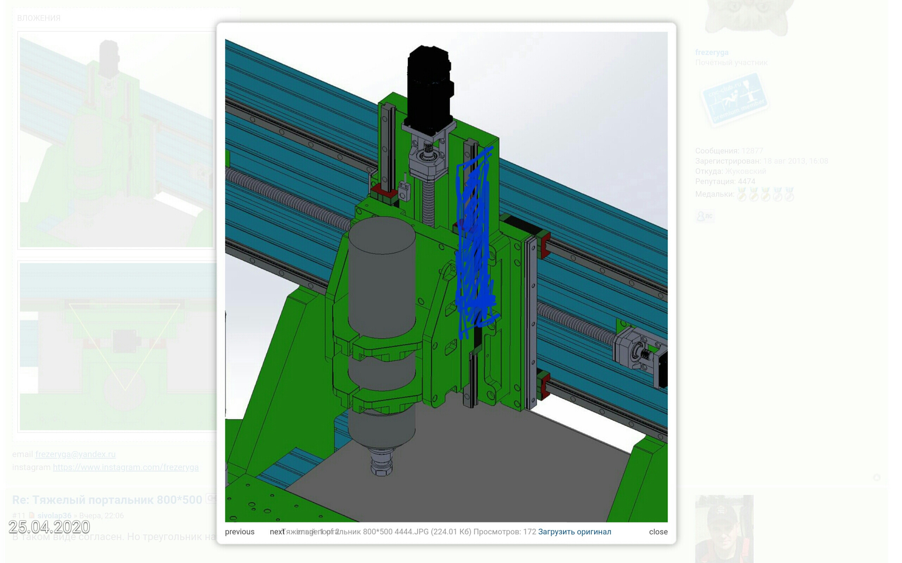The image size is (902, 563).
Task: Go to the next image in lightbox
Action: coord(277,532)
